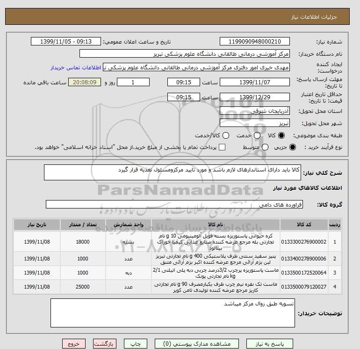
Task: Click the خروج exit button
Action: [x=74, y=344]
